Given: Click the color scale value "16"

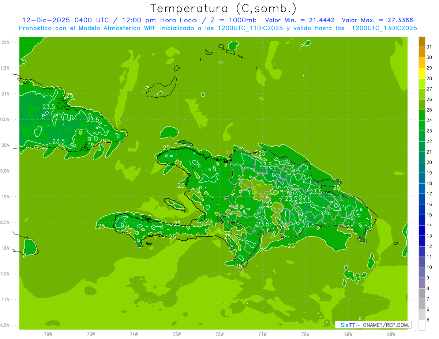Looking at the screenshot, I should click(429, 204).
